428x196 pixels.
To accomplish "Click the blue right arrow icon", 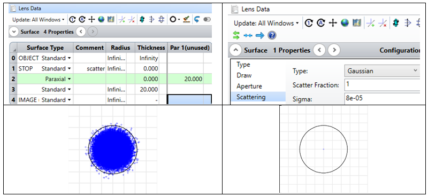I will point(260,35).
